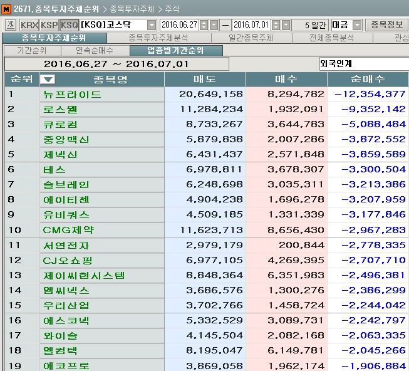The image size is (409, 371).
Task: Switch to 종목투자주체분석 tab
Action: (158, 38)
